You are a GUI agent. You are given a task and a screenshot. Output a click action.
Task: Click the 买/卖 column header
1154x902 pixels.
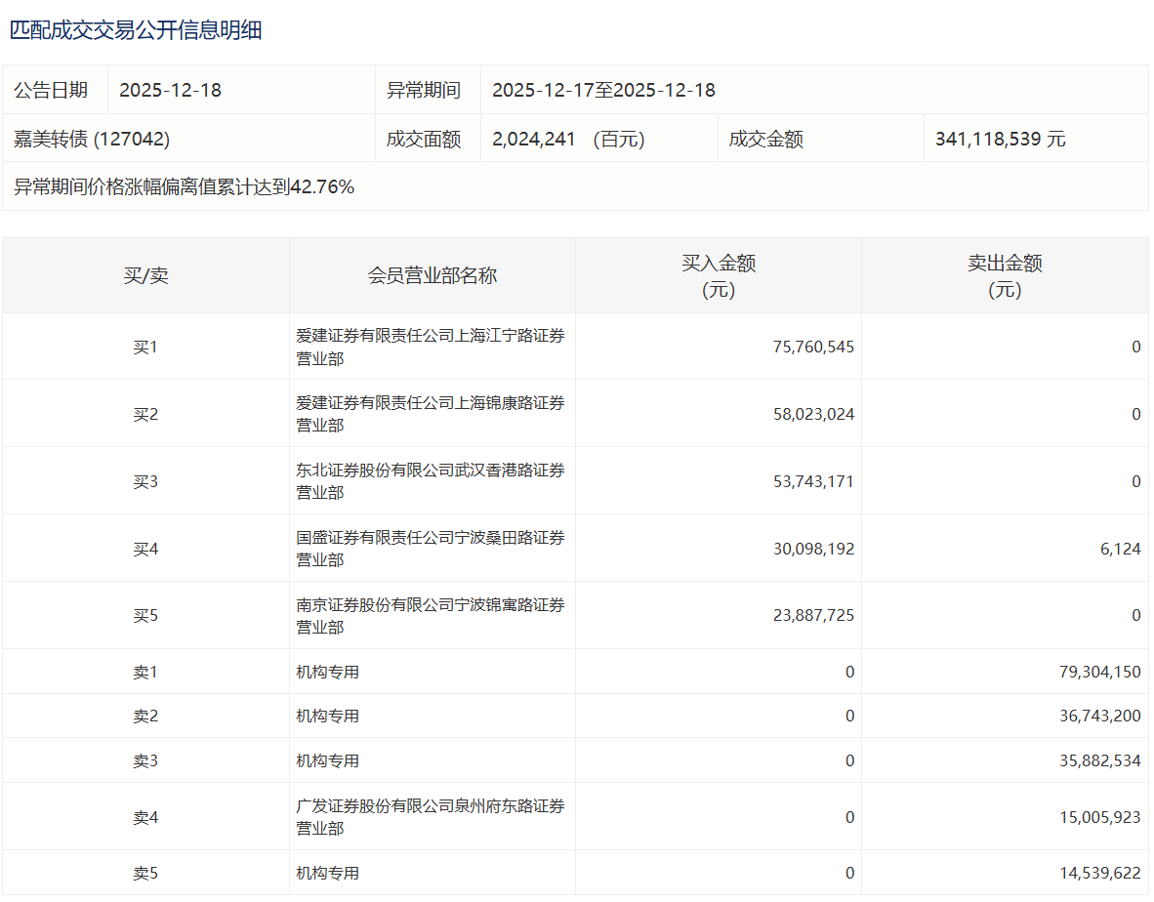[x=145, y=275]
